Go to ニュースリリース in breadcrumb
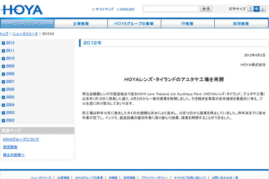 click(x=25, y=34)
